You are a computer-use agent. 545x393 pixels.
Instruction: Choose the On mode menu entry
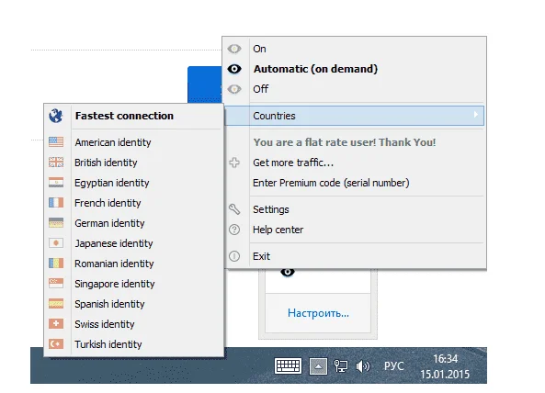pyautogui.click(x=354, y=49)
